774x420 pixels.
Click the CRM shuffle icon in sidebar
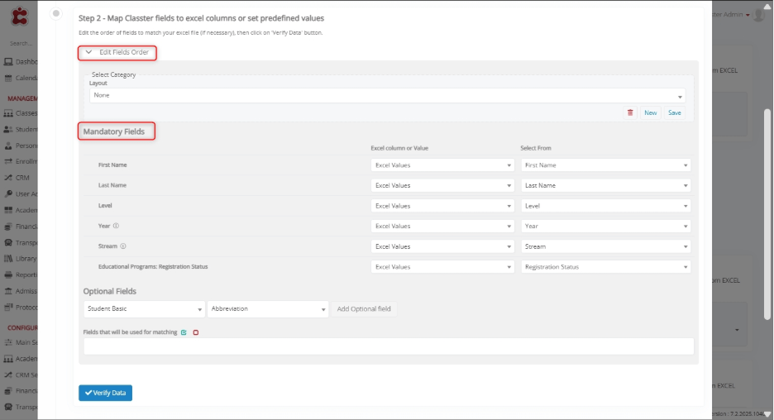click(8, 177)
